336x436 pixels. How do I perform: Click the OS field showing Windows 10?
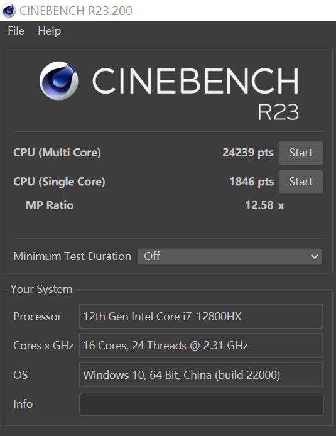tap(201, 374)
